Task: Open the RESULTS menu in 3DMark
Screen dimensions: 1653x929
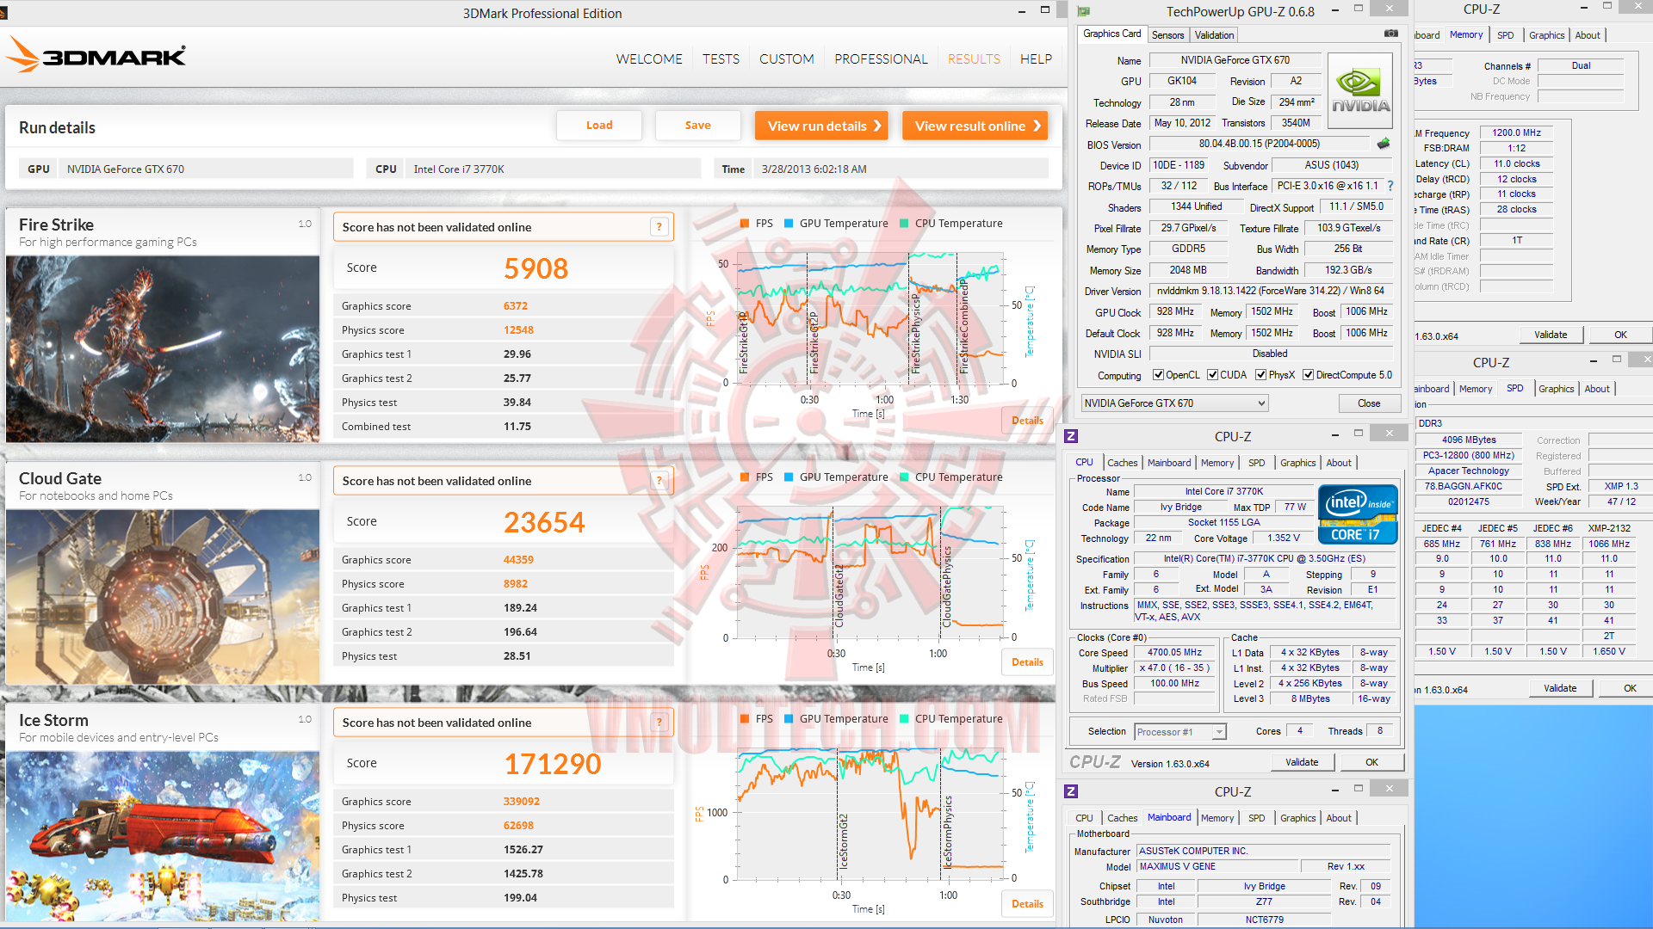Action: [974, 59]
